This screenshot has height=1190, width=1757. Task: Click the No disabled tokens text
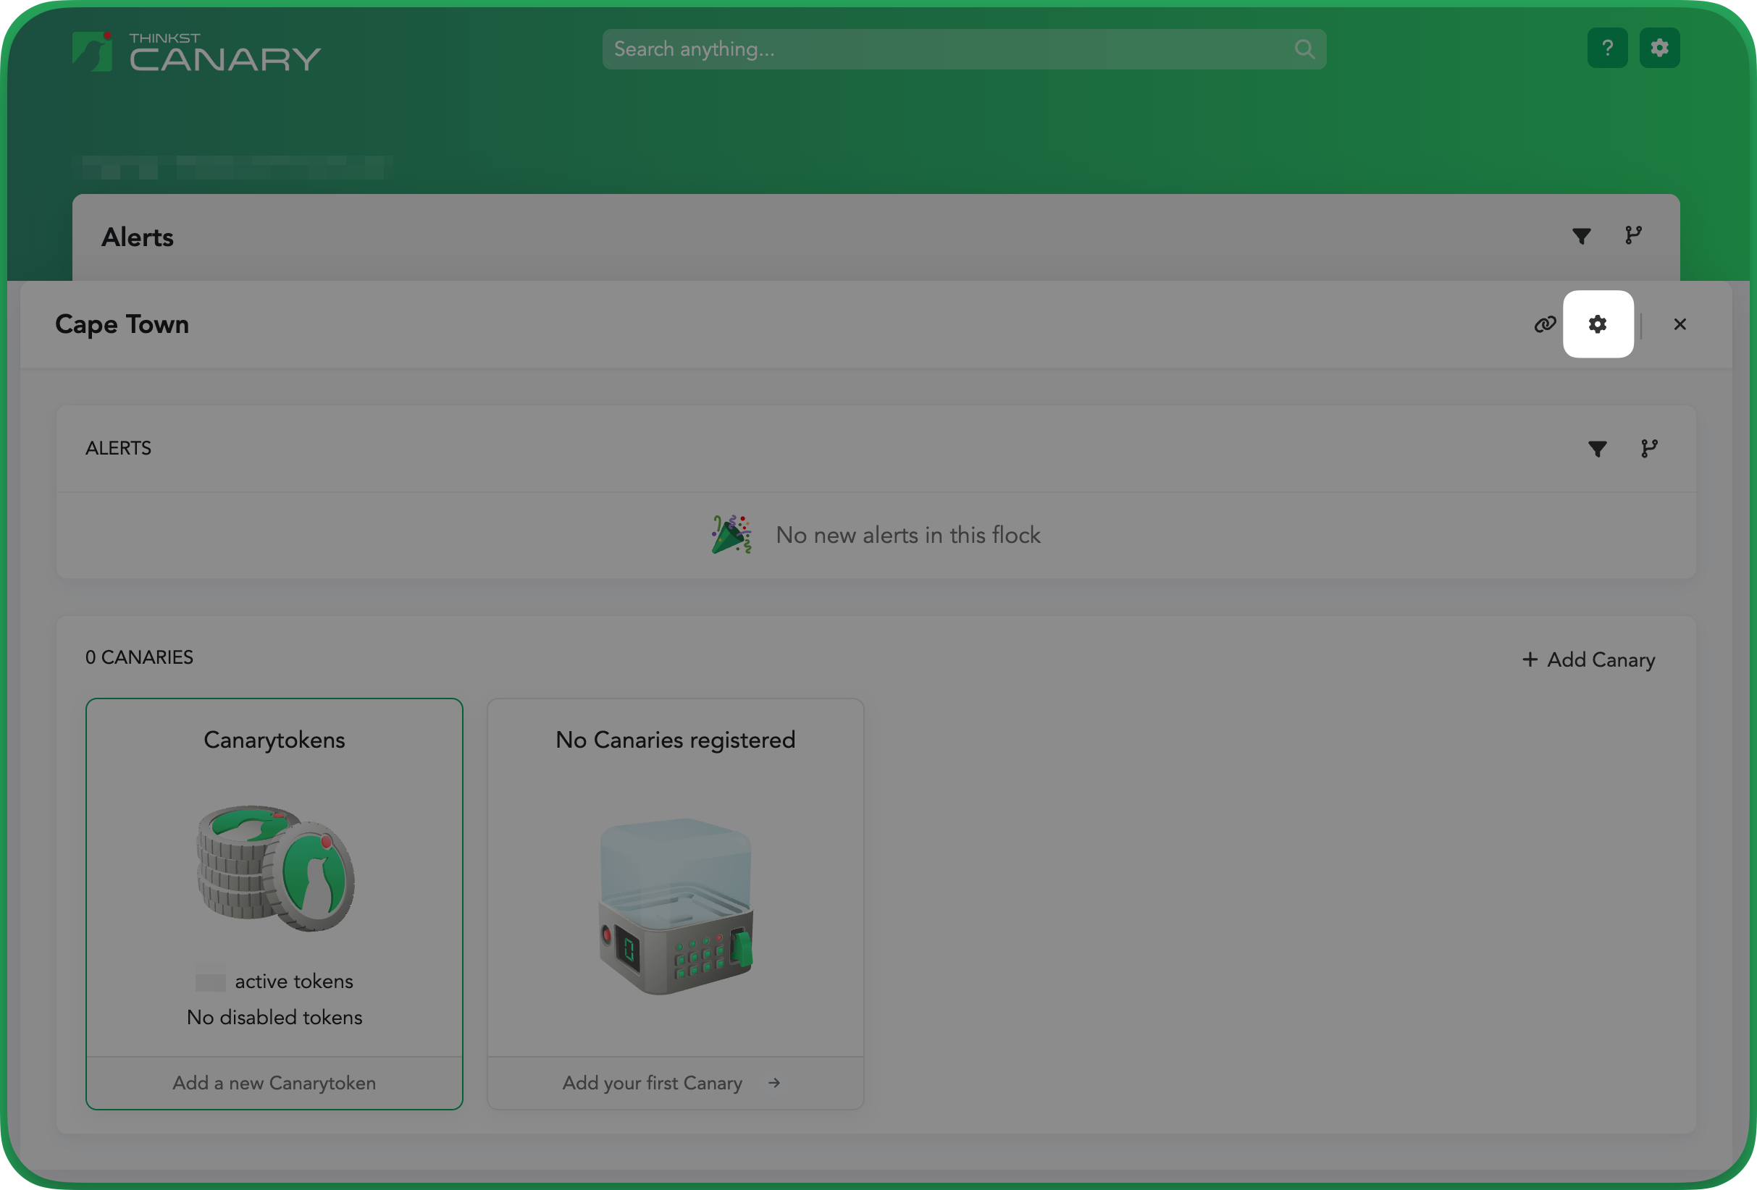(274, 1017)
